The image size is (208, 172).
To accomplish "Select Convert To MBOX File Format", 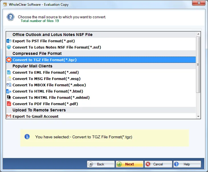I will tap(101, 85).
